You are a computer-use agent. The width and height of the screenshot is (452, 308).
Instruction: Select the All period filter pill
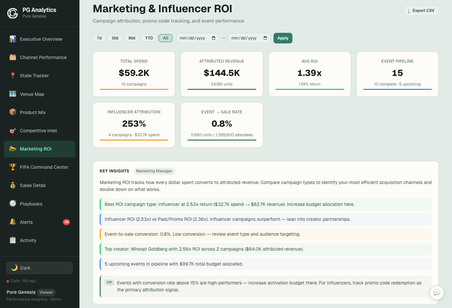165,38
